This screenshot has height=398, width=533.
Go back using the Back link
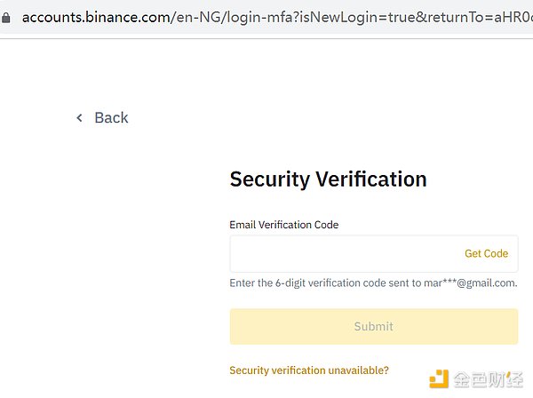111,118
